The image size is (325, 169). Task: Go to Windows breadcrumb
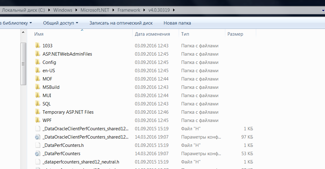click(x=63, y=10)
